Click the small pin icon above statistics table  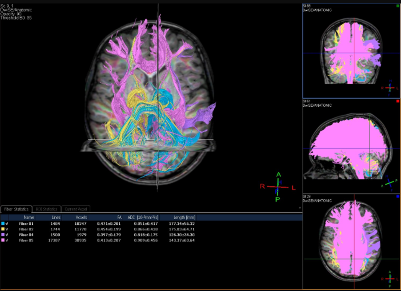click(x=300, y=208)
